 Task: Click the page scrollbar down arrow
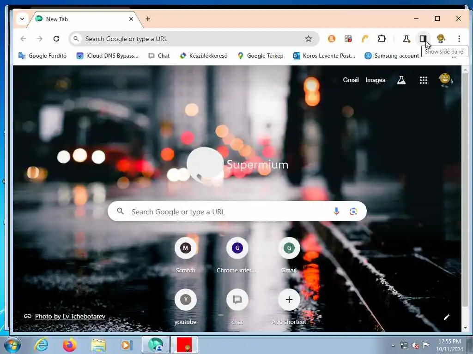pos(465,328)
